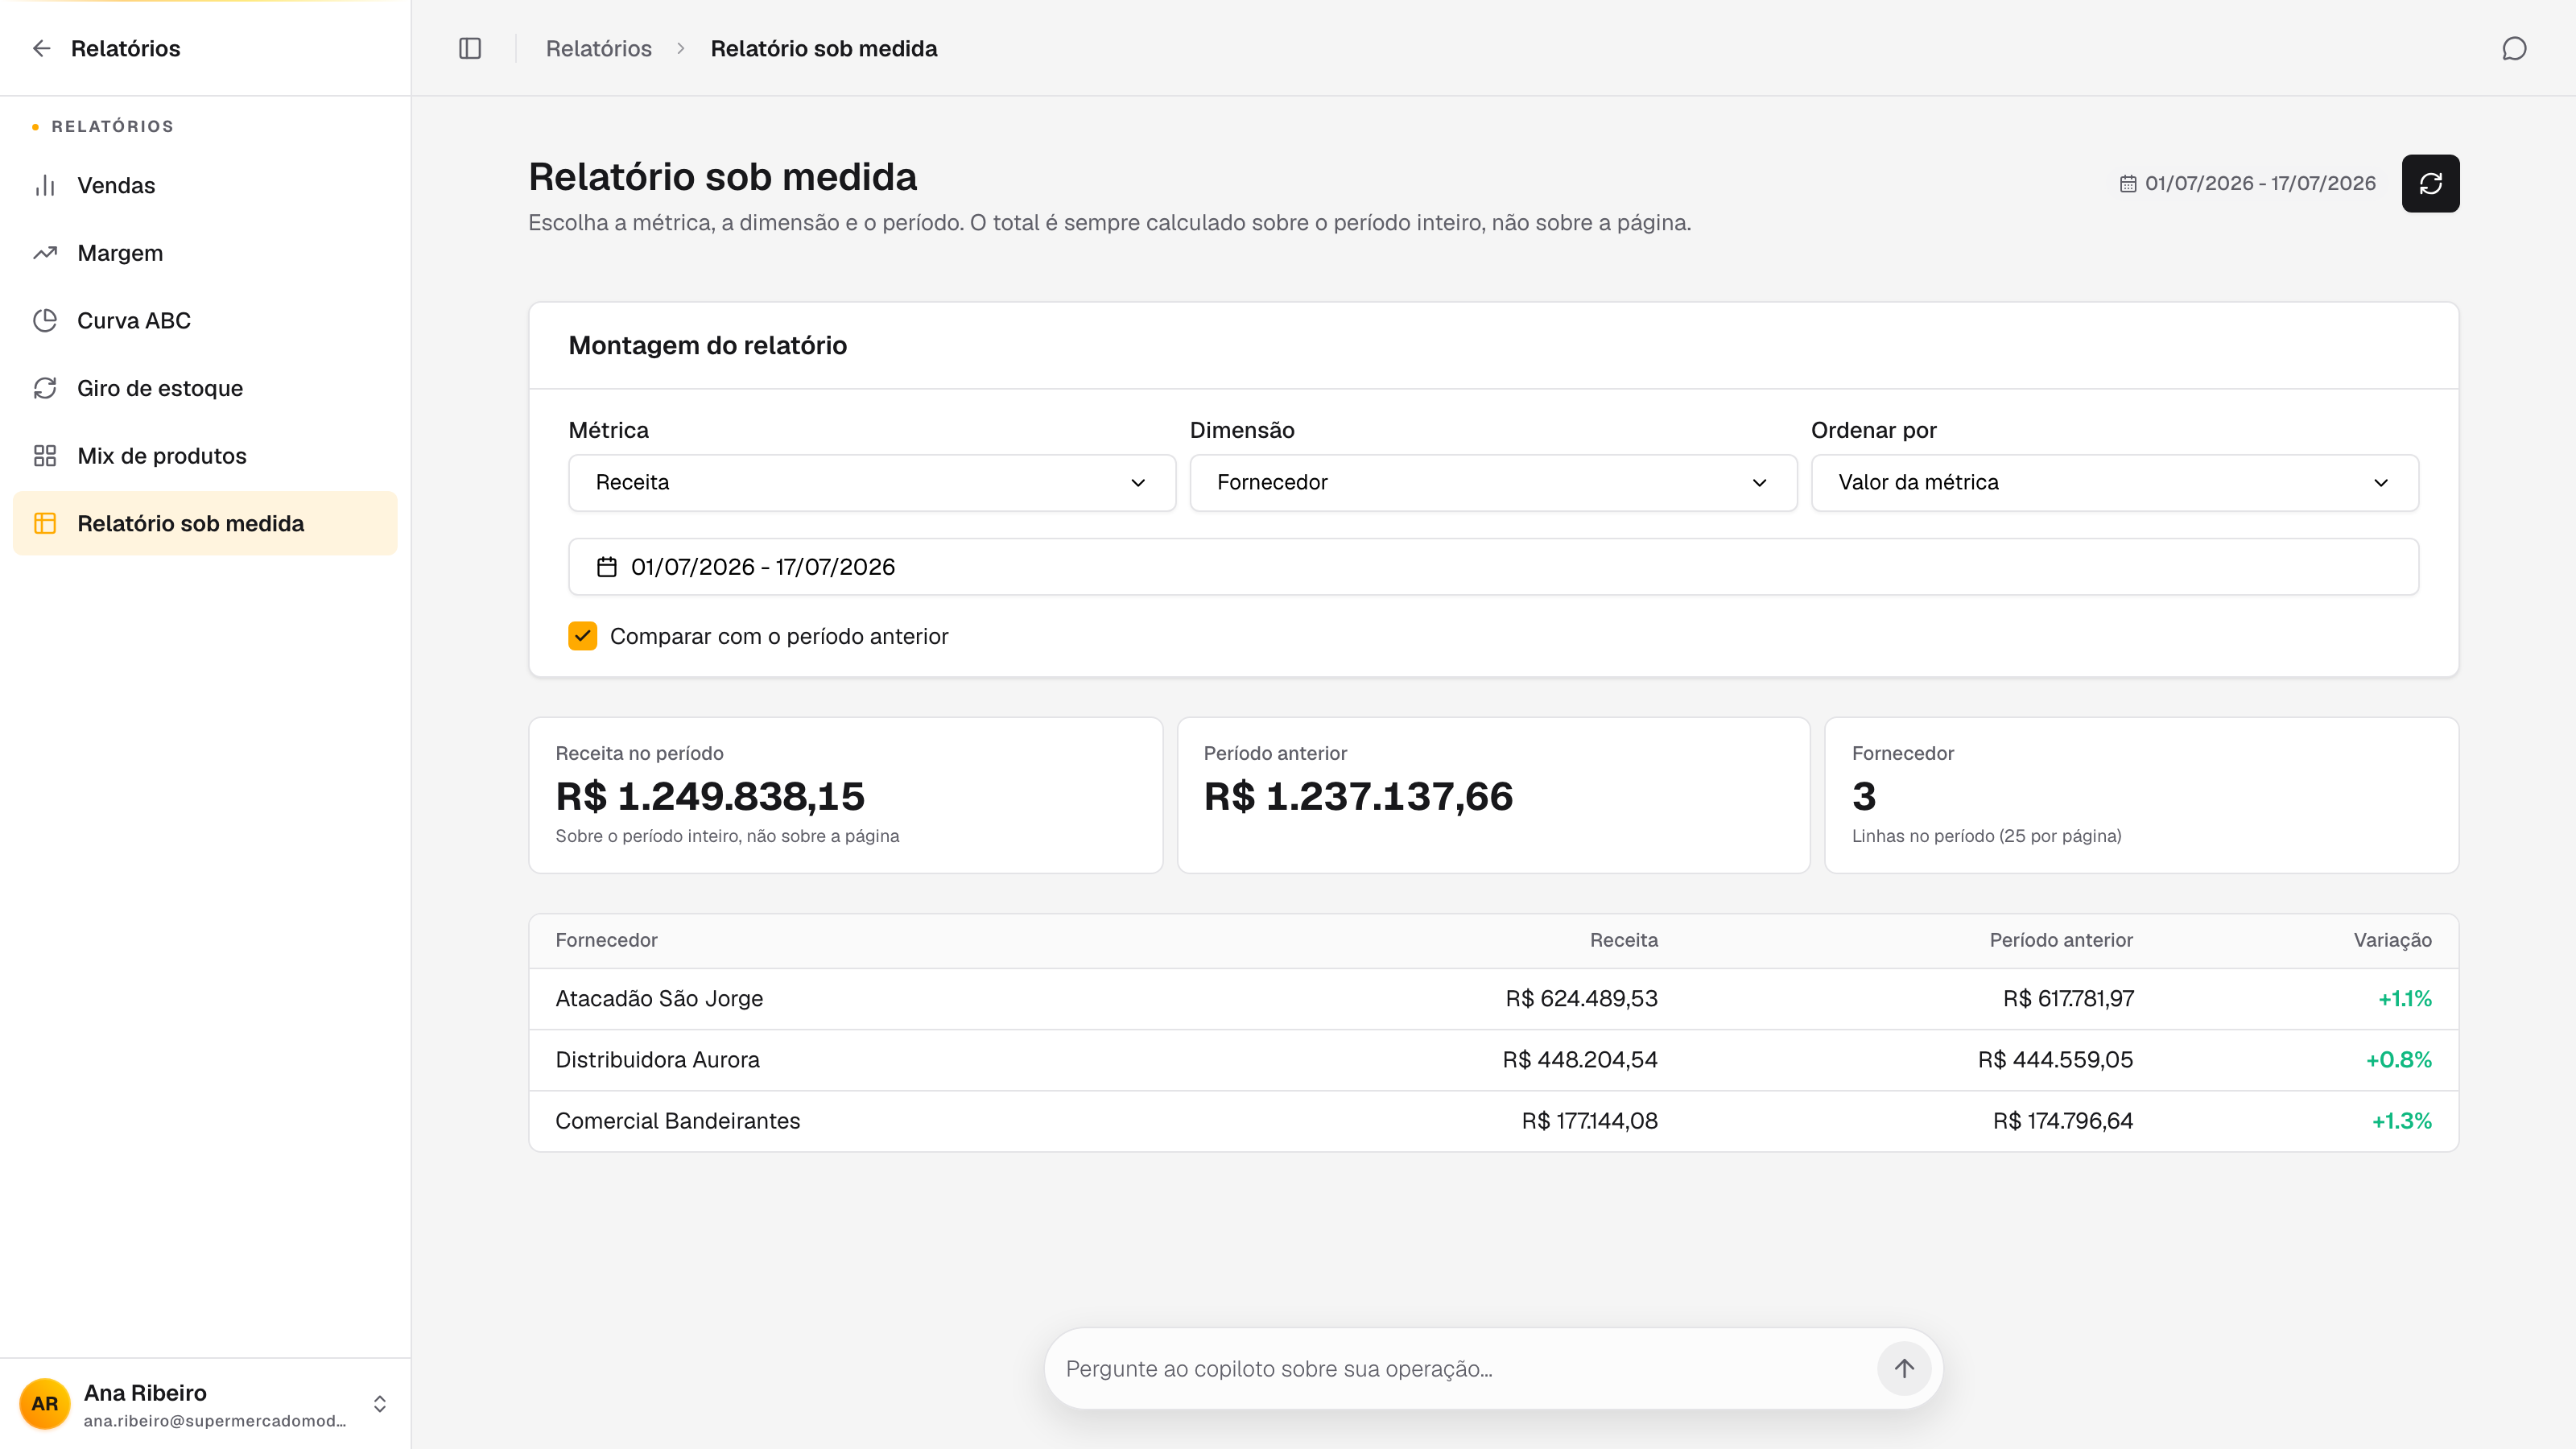Screen dimensions: 2576x1449
Task: Select the Atacadão São Jorge row
Action: pyautogui.click(x=1493, y=998)
